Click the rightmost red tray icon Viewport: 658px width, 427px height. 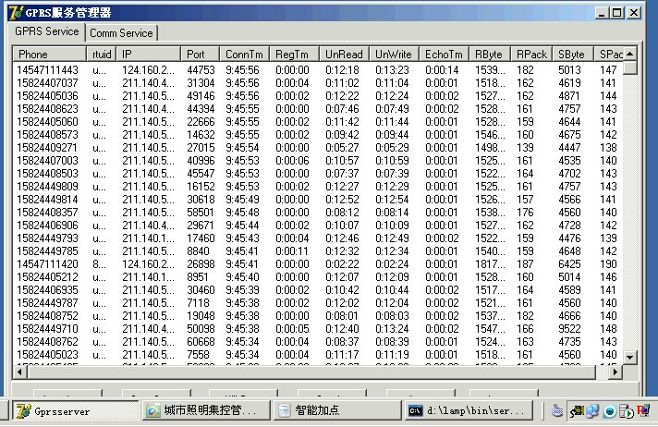click(643, 409)
